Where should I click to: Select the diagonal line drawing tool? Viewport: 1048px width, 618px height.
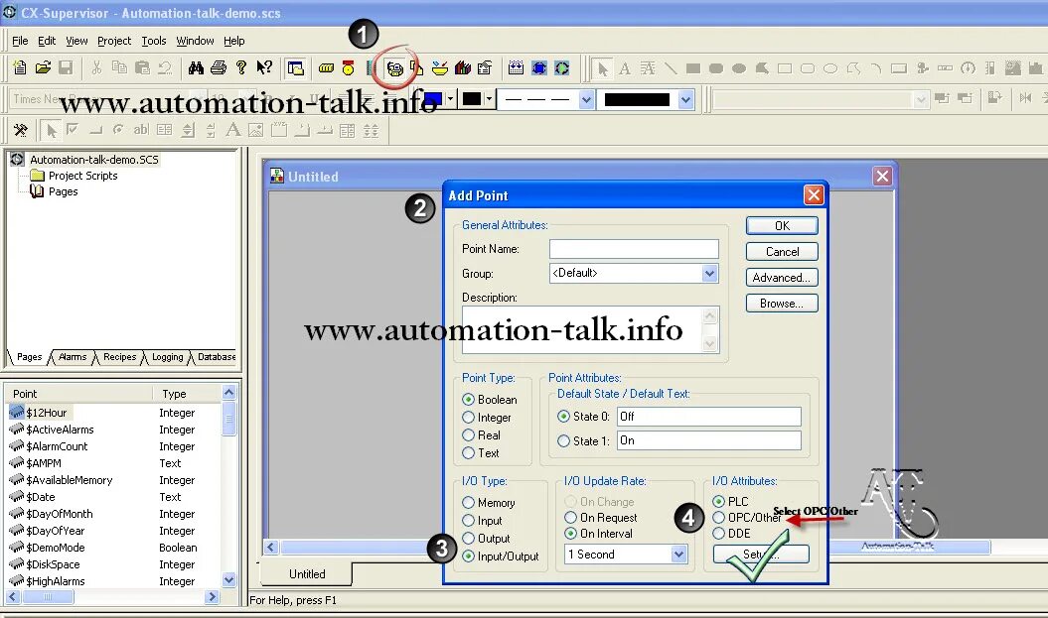click(x=671, y=68)
